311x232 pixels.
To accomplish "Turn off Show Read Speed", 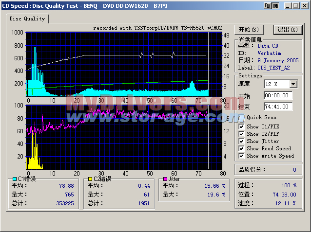I will click(x=242, y=148).
